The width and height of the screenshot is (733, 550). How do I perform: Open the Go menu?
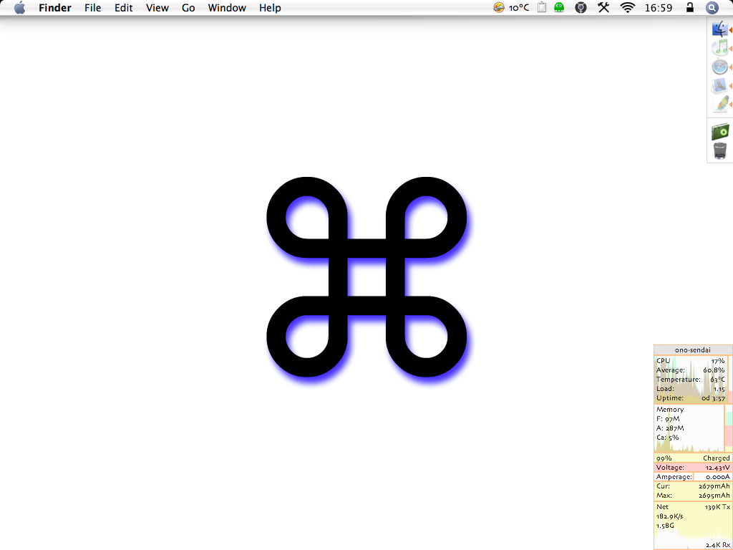188,8
